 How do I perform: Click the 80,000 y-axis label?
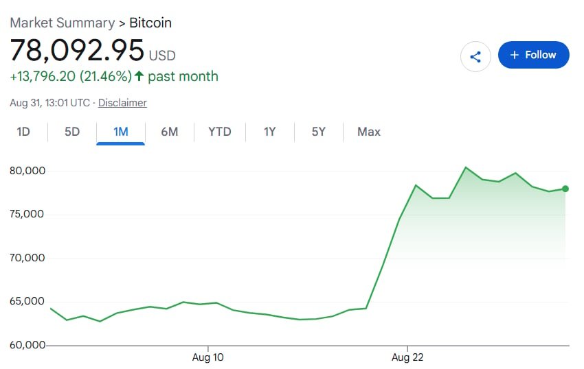point(27,171)
